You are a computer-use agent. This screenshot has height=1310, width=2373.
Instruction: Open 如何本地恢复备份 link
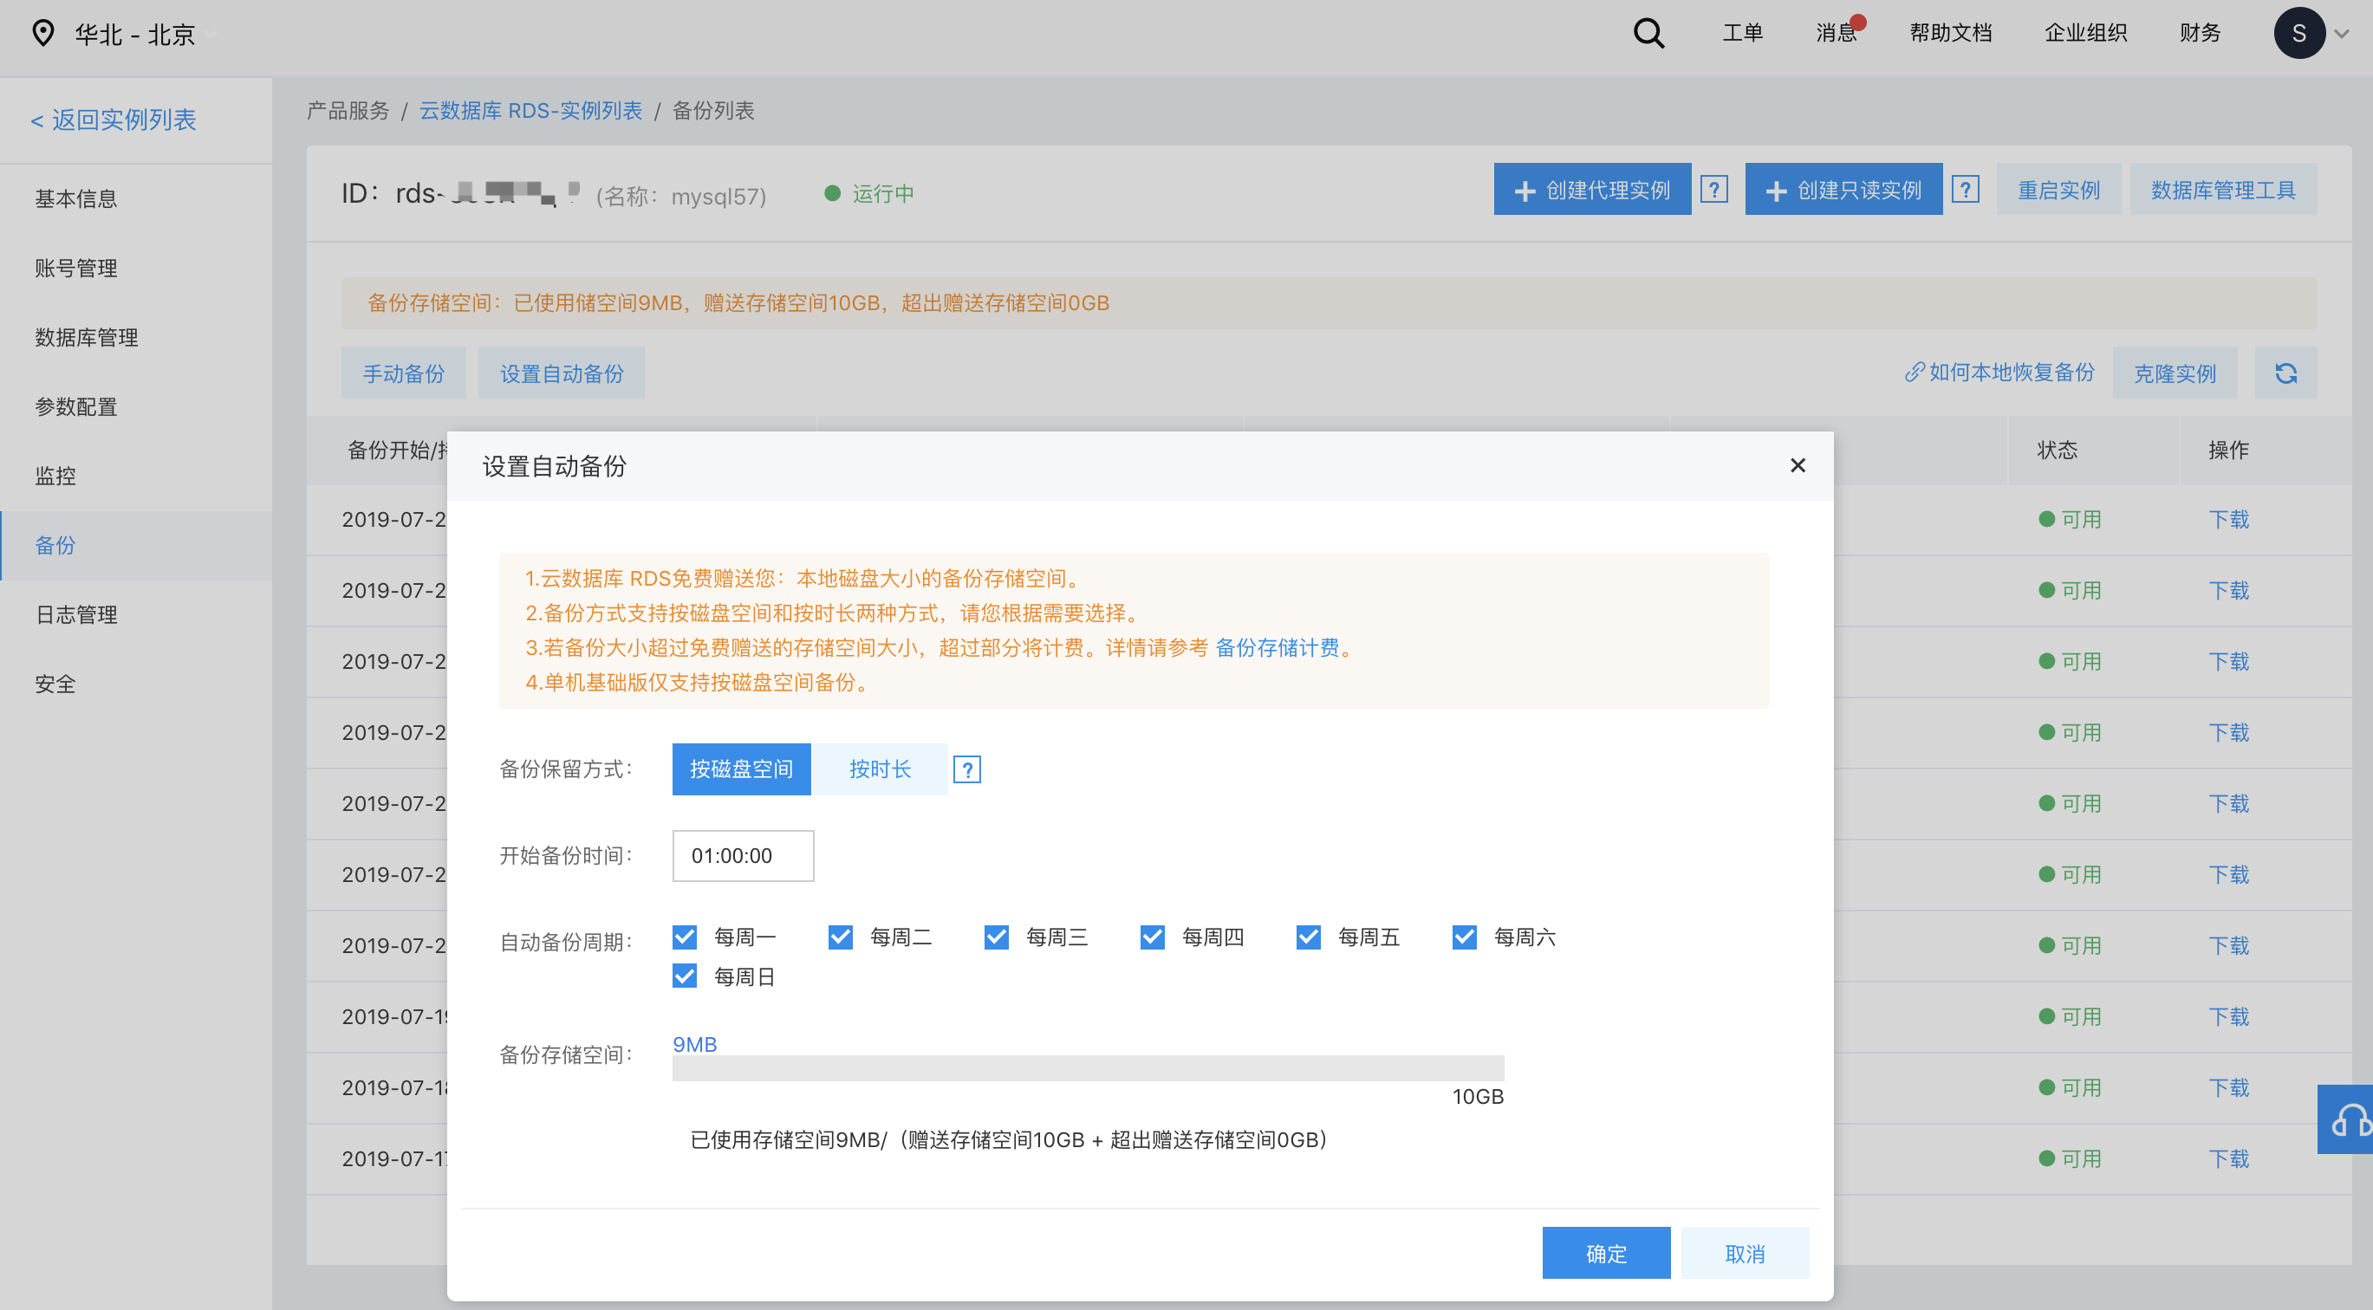click(1999, 372)
